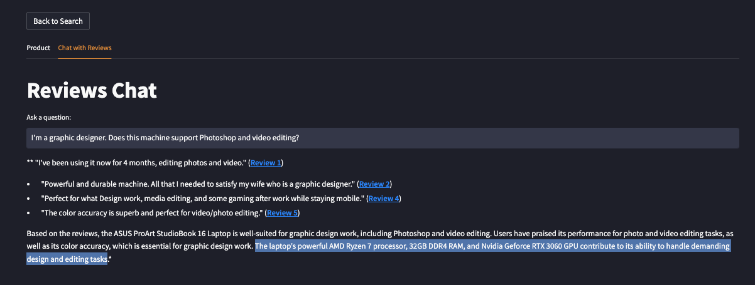Screen dimensions: 755x285
Task: Click the bullet before 'The color accuracy'
Action: [28, 213]
